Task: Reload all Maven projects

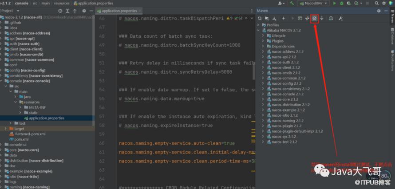Action: (260, 19)
